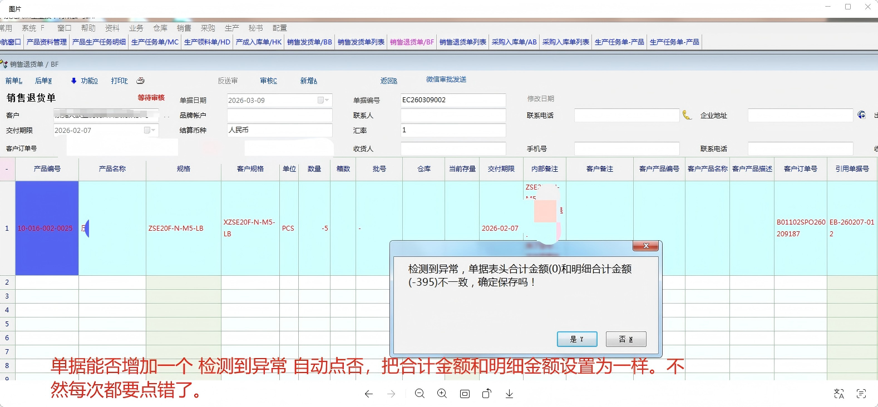Open the 仓库 menu

[160, 28]
